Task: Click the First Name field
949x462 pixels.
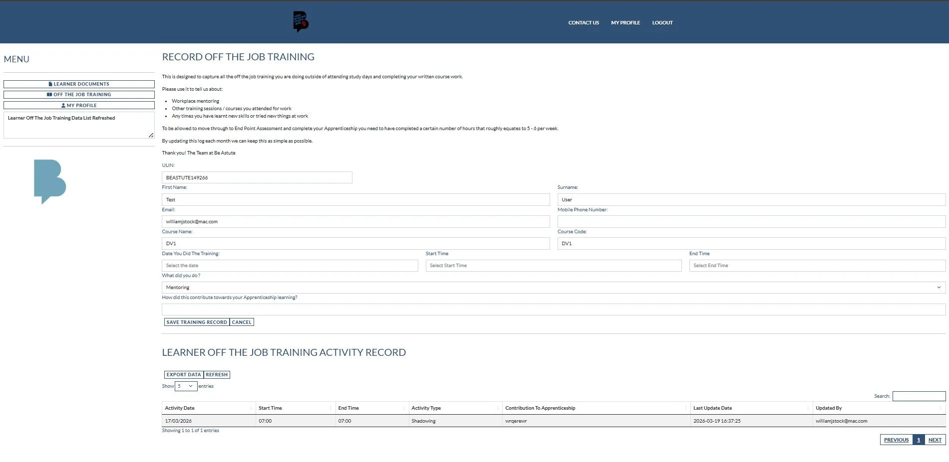Action: [x=356, y=199]
